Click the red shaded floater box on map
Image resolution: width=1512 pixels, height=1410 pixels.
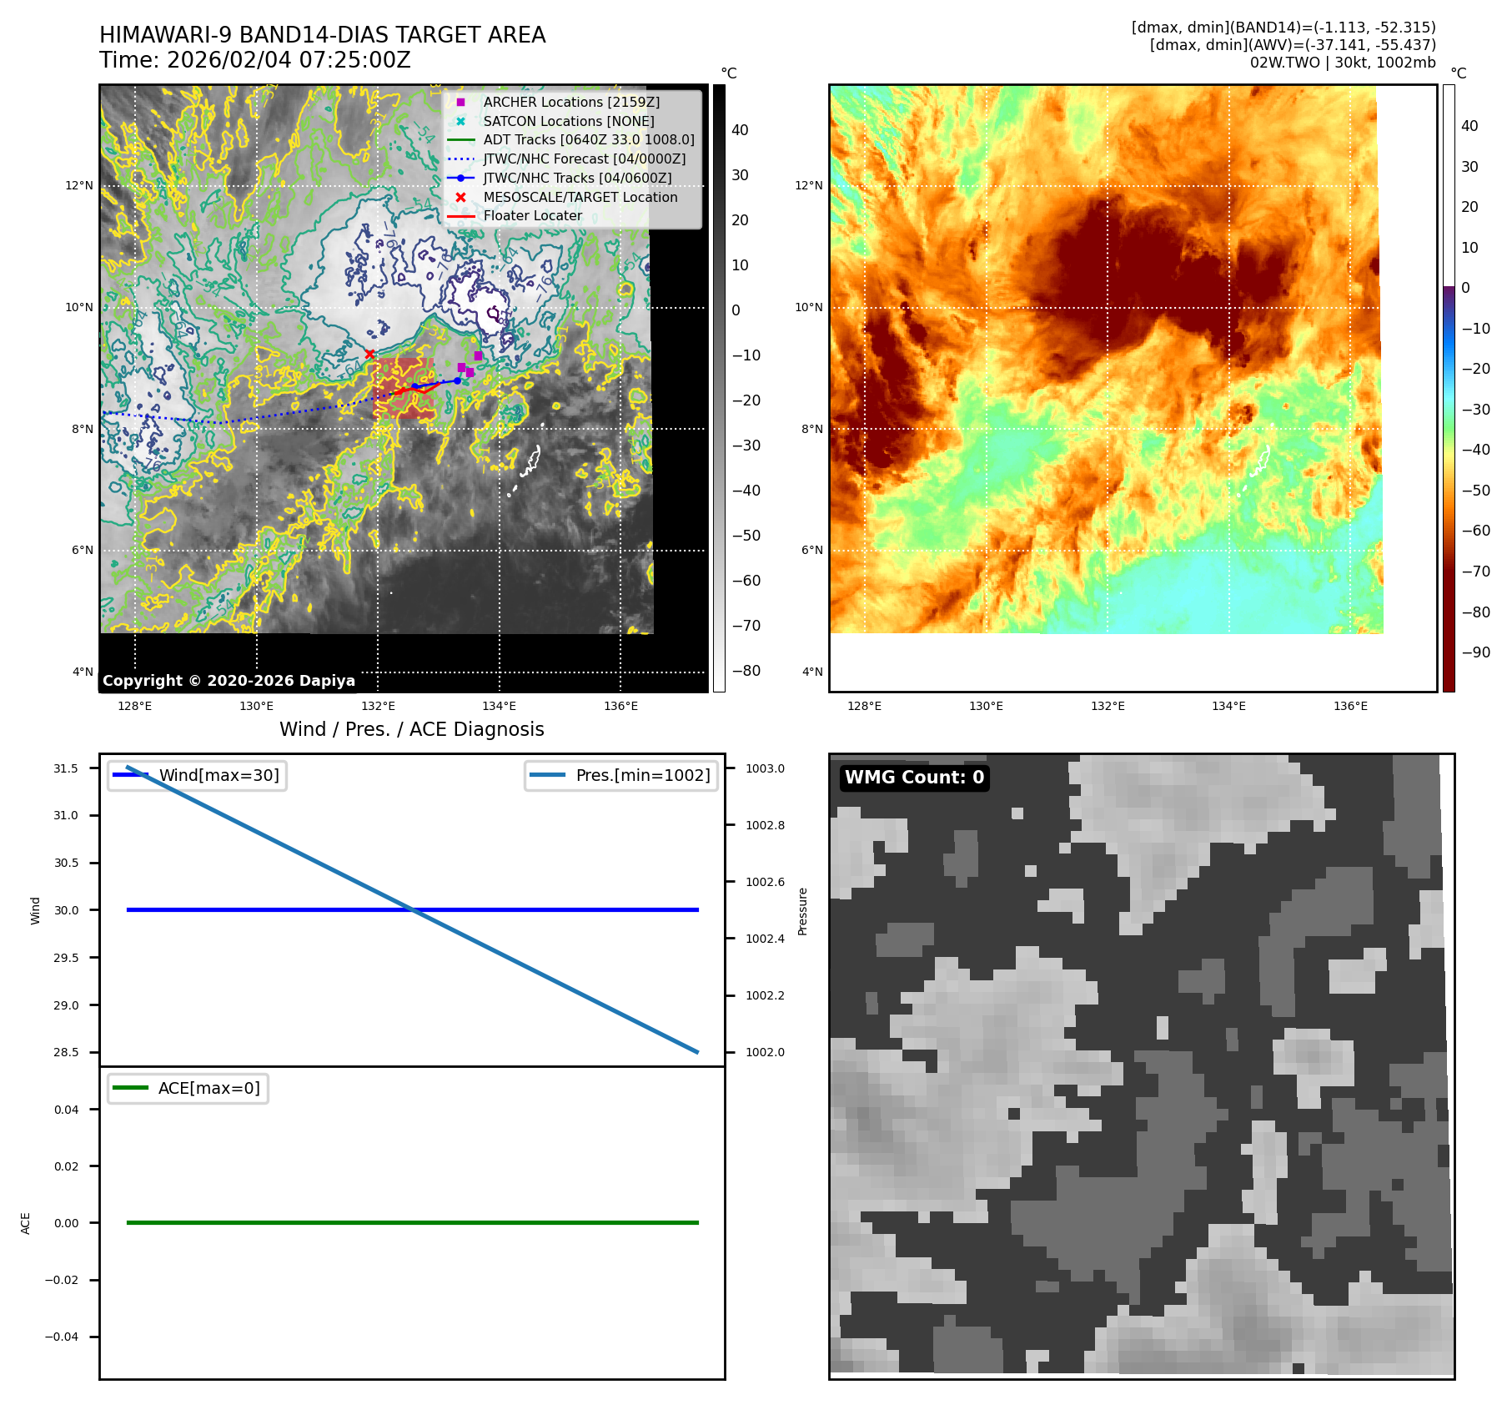[404, 388]
